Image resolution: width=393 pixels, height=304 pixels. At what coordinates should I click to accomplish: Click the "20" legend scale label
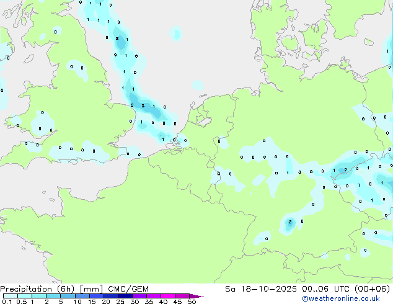pyautogui.click(x=106, y=302)
